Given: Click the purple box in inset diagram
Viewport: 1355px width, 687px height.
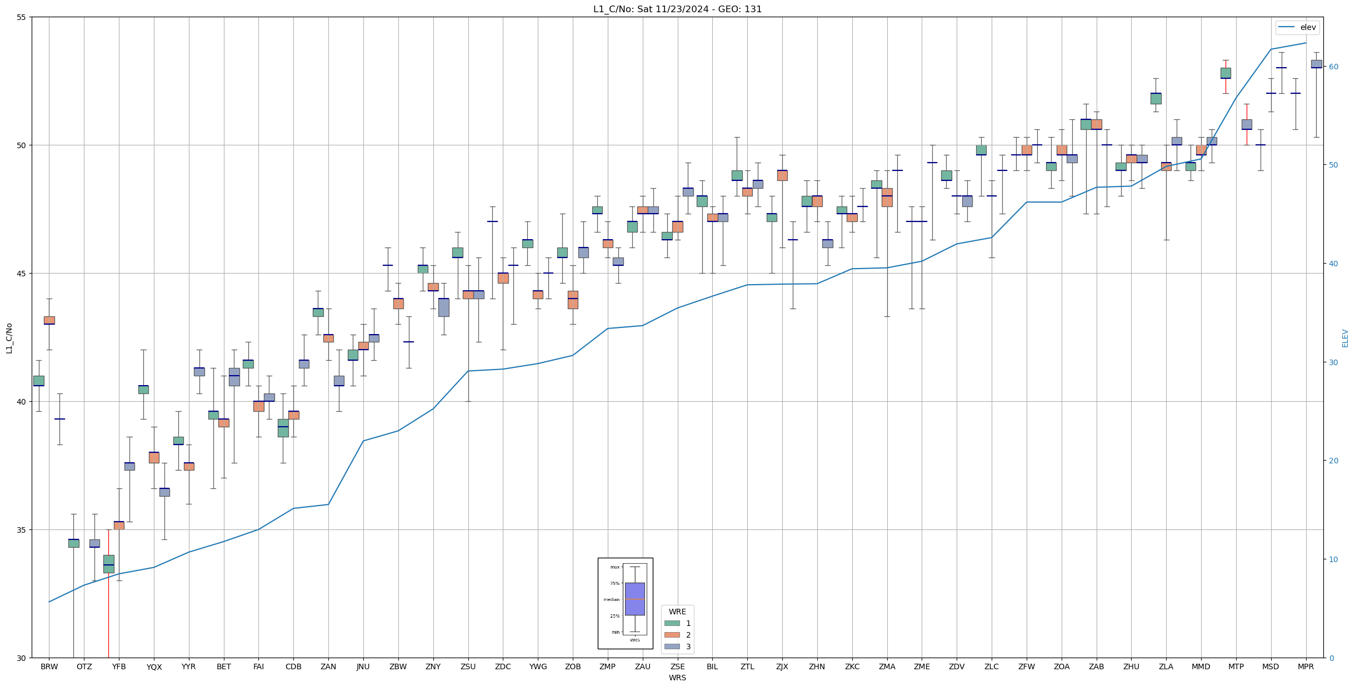Looking at the screenshot, I should pos(634,599).
